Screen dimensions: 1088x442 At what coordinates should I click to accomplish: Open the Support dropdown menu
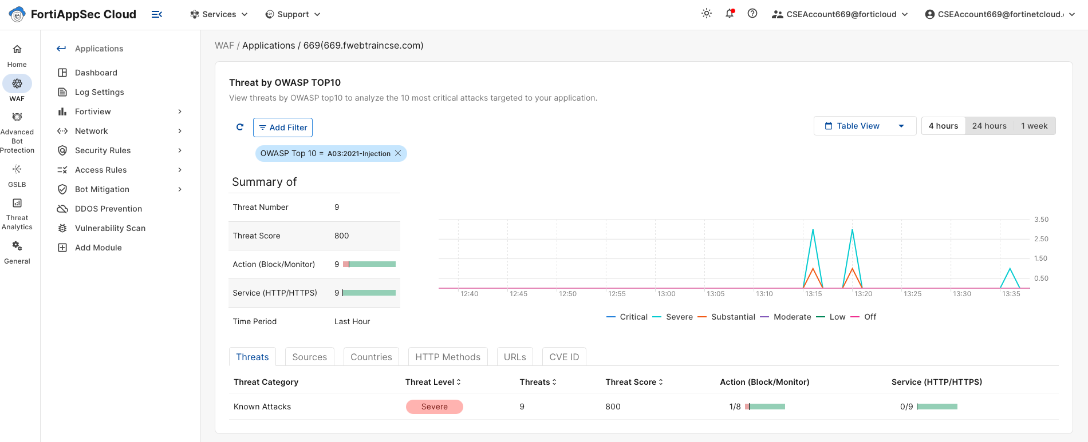(x=293, y=14)
